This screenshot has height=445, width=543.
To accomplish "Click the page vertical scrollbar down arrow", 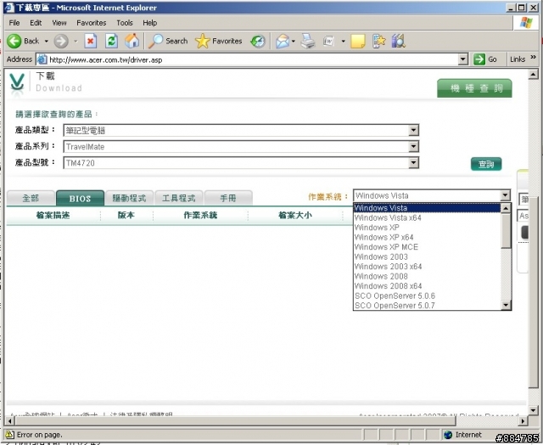I will tap(534, 410).
